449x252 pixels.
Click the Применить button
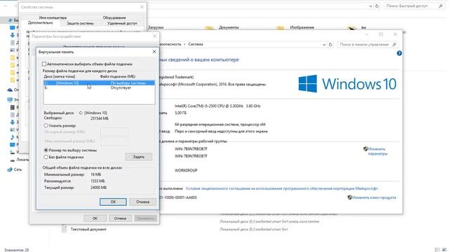coord(145,218)
